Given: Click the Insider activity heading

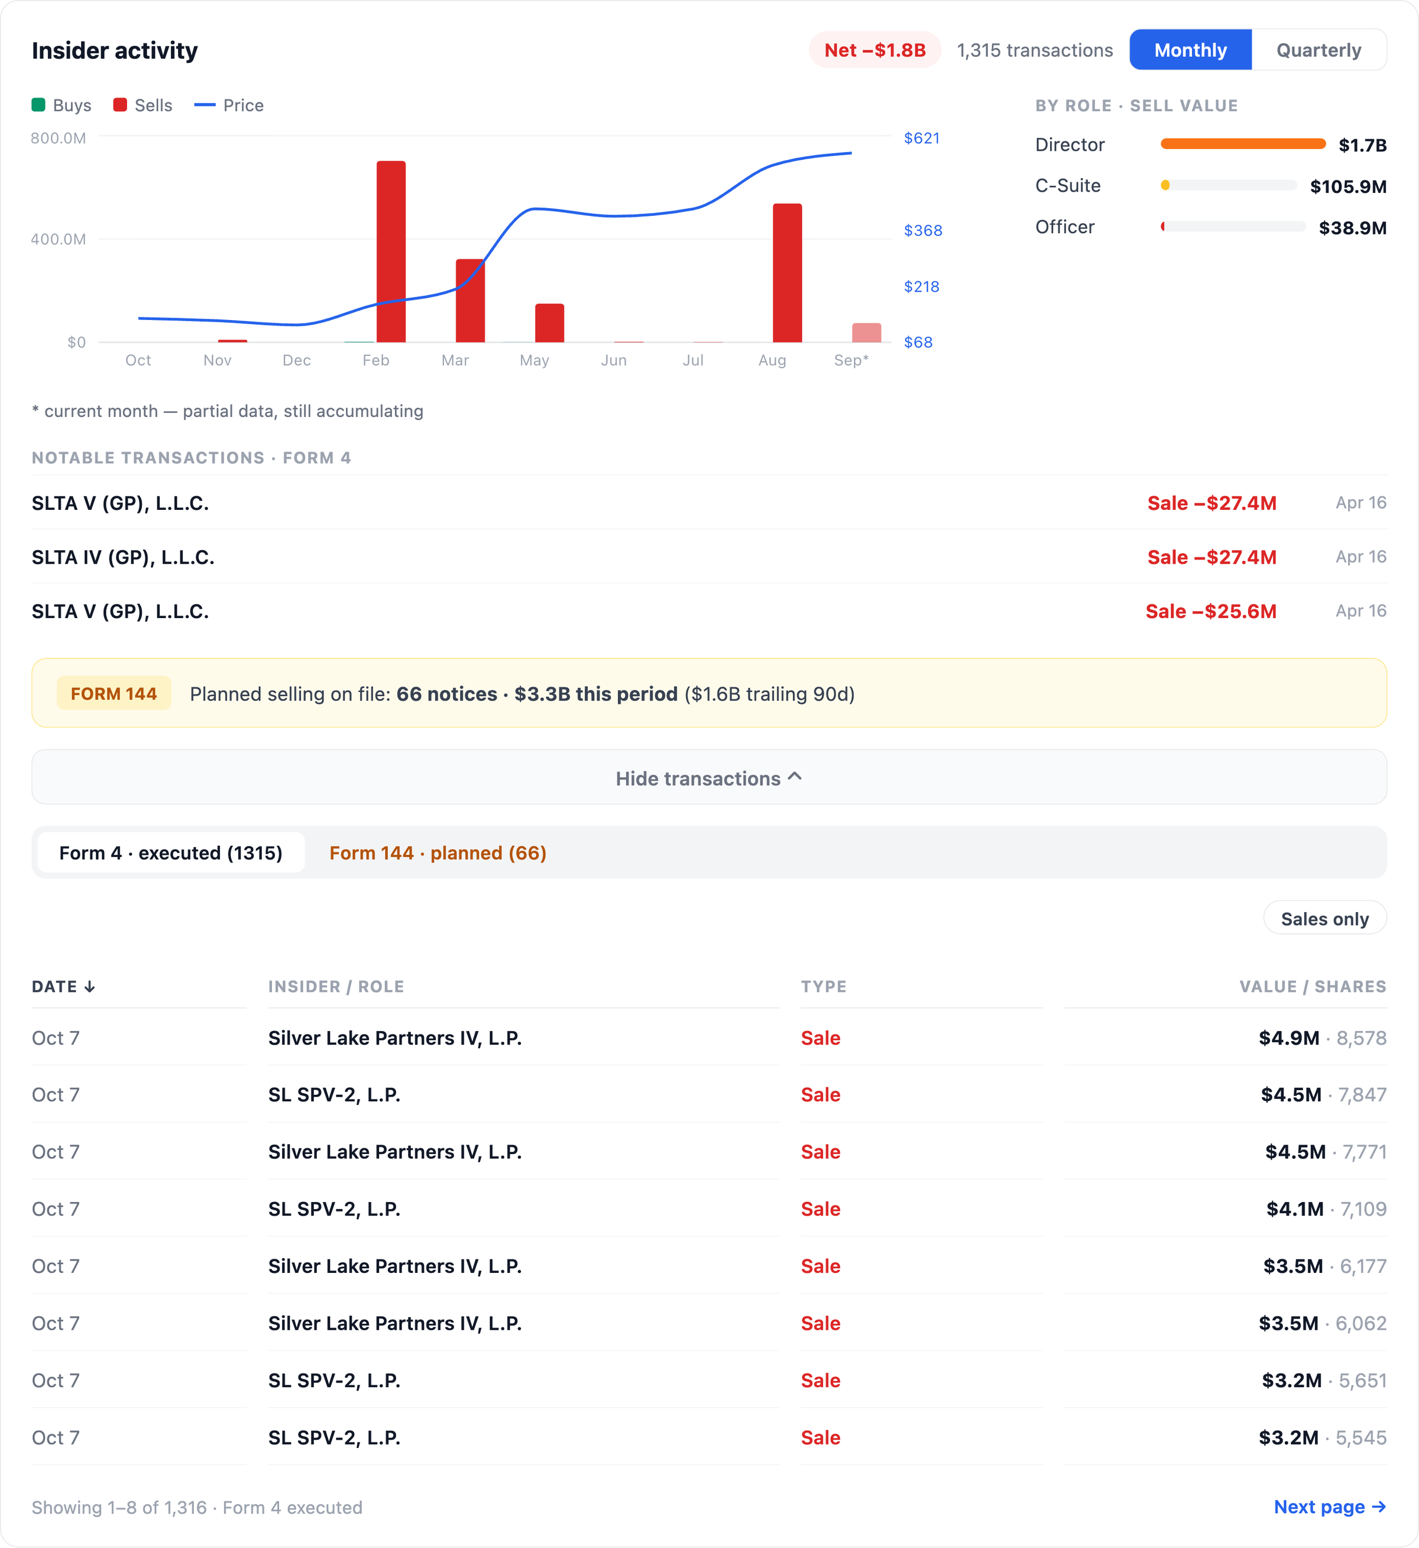Looking at the screenshot, I should [x=115, y=50].
